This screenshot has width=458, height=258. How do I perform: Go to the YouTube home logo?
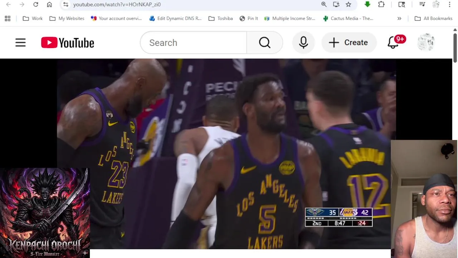[68, 43]
